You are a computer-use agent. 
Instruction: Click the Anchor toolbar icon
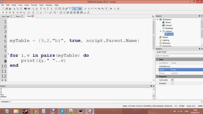click(x=41, y=13)
